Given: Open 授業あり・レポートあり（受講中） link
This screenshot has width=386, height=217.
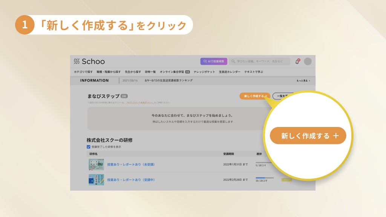Looking at the screenshot, I should 131,180.
